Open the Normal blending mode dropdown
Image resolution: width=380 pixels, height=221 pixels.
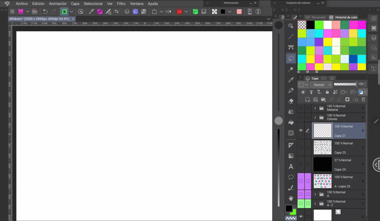point(321,85)
